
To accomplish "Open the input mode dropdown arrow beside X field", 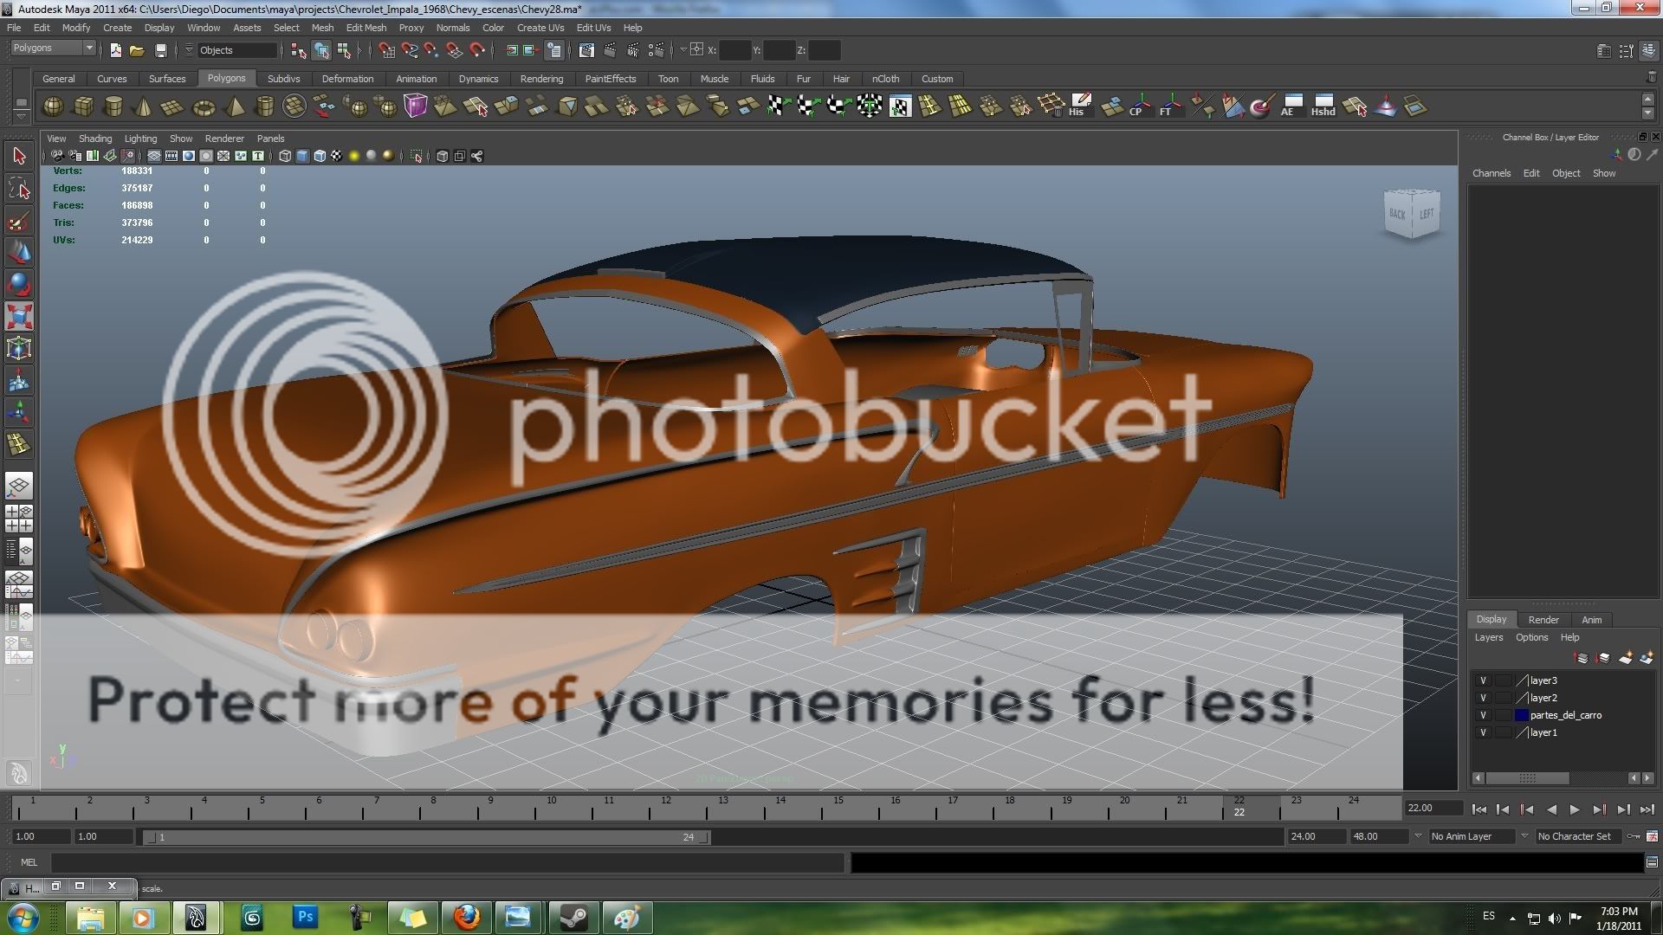I will (683, 50).
